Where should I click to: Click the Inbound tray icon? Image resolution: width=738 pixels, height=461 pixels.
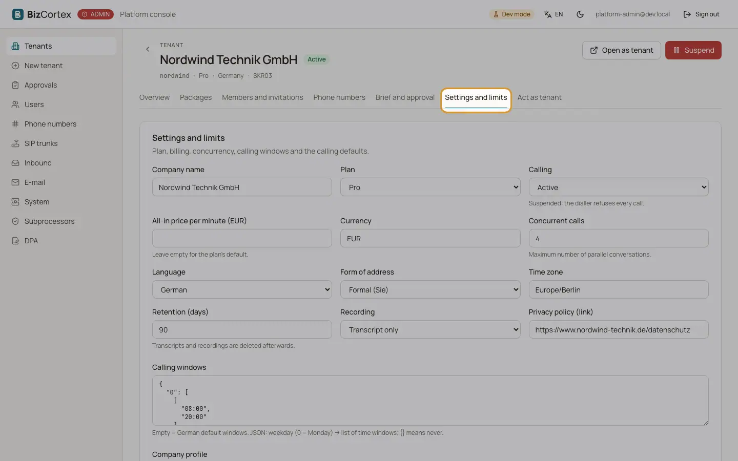(x=15, y=163)
